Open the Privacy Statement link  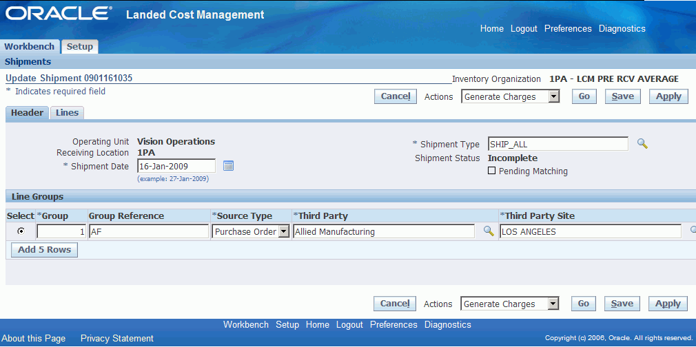coord(116,339)
